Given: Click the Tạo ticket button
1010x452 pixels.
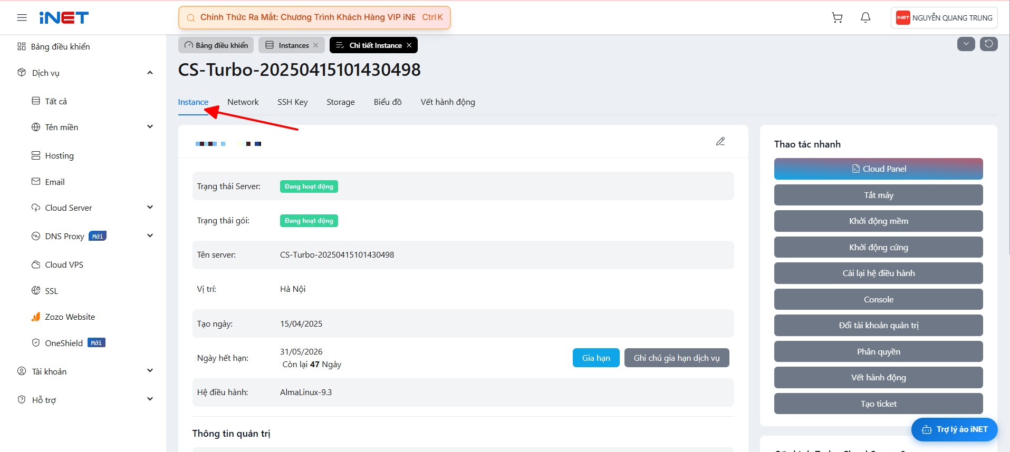Looking at the screenshot, I should click(879, 404).
